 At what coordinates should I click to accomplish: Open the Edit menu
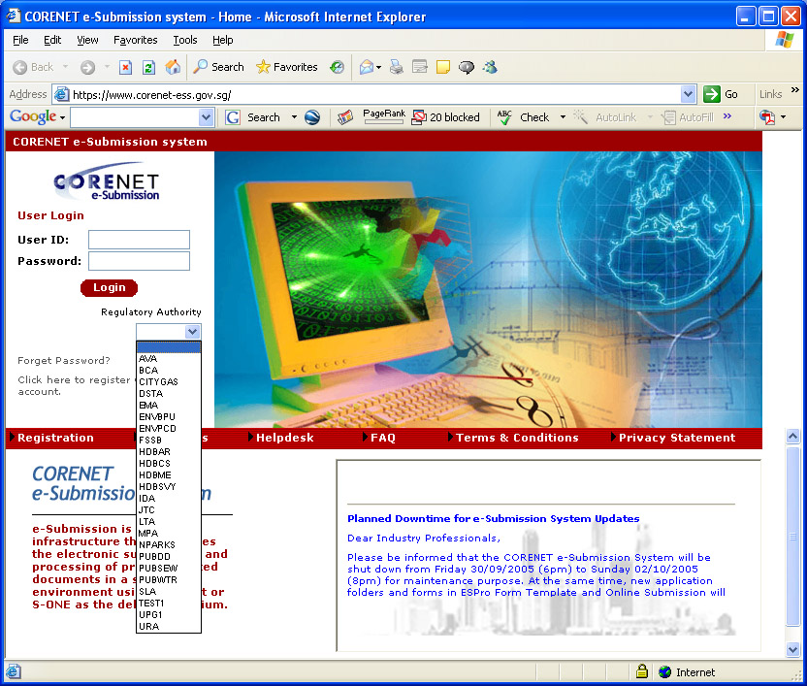tap(52, 40)
